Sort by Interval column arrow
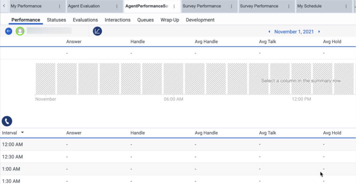 [x=22, y=133]
